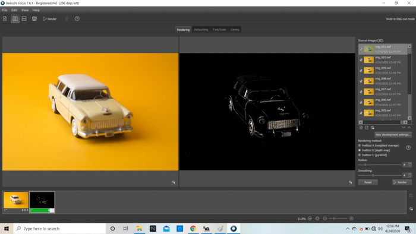Click magnifier icon in left preview pane
This screenshot has width=416, height=234.
tap(174, 182)
